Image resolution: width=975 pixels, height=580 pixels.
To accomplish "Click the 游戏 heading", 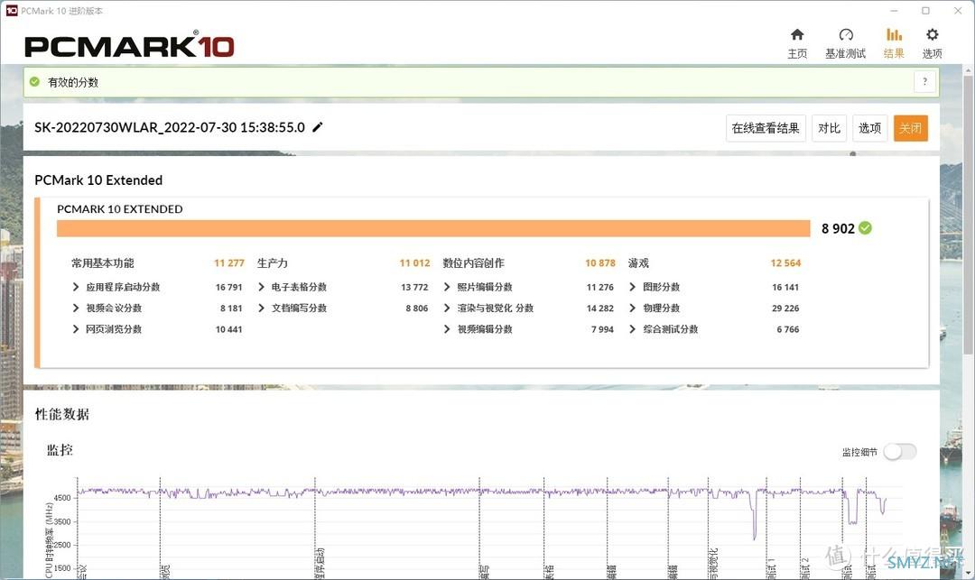I will (638, 263).
